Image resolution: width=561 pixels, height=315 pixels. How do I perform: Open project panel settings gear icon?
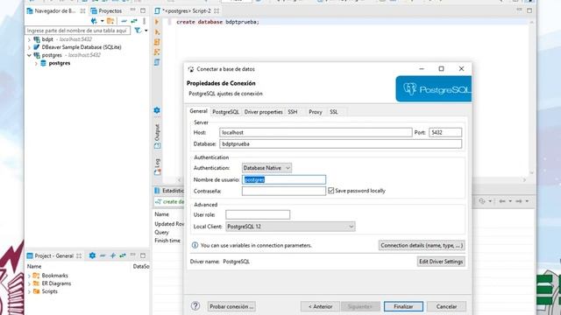coord(92,255)
